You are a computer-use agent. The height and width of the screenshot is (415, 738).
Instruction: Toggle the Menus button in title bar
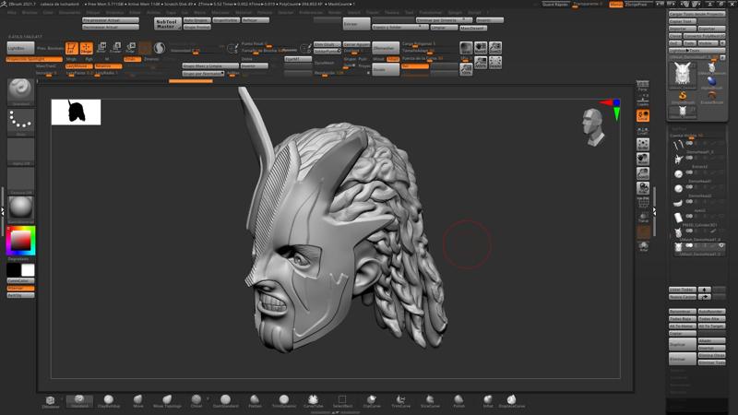[615, 5]
